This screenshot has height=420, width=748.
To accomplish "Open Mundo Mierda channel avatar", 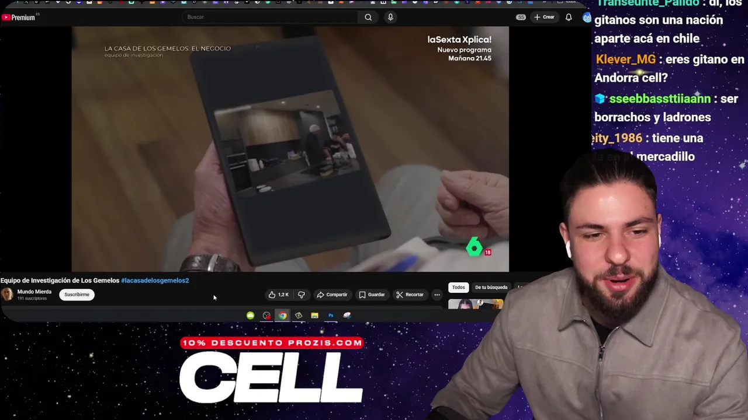I will tap(7, 295).
